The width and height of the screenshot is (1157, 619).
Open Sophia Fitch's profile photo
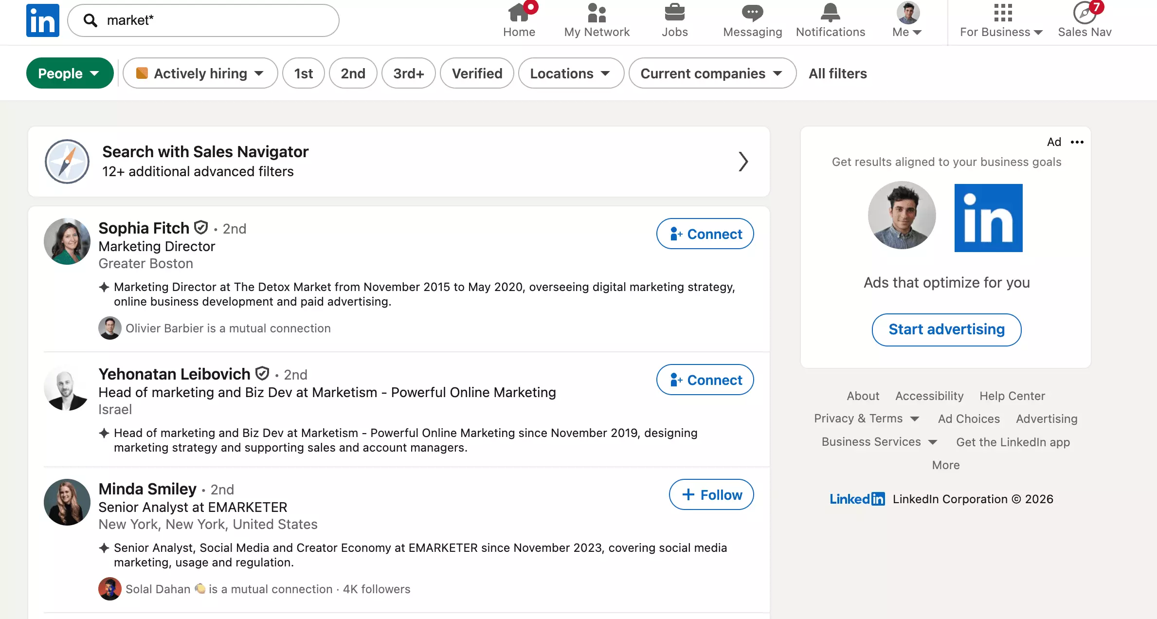tap(67, 241)
